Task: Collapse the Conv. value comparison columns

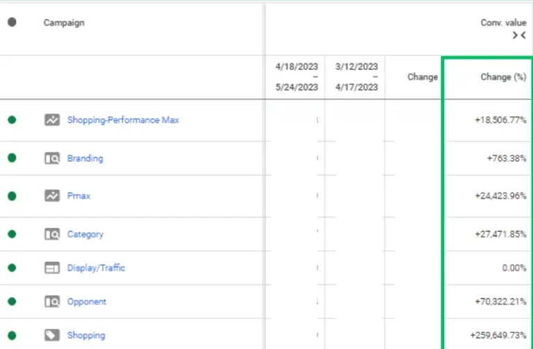Action: (518, 35)
